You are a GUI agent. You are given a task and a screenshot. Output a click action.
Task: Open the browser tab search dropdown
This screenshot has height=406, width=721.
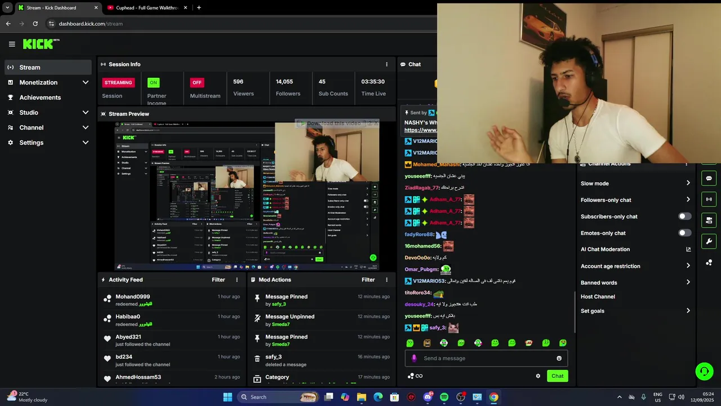pos(7,8)
